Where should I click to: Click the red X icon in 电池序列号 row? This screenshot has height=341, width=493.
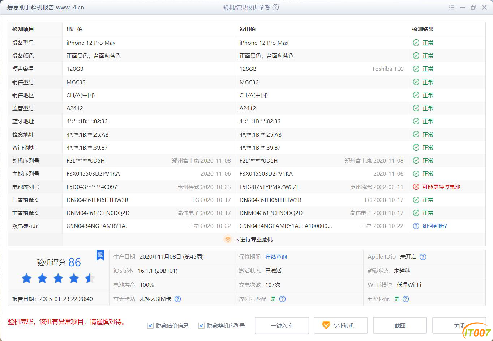pos(416,187)
